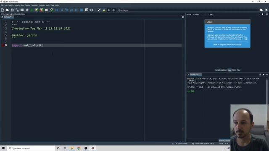Open the Run menu

[x=22, y=5]
